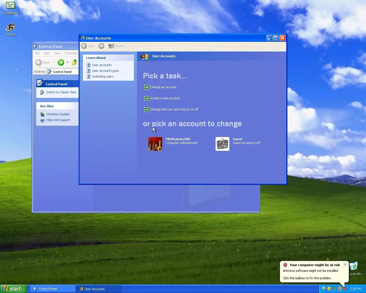
Task: Click the Create a new account link
Action: [165, 98]
